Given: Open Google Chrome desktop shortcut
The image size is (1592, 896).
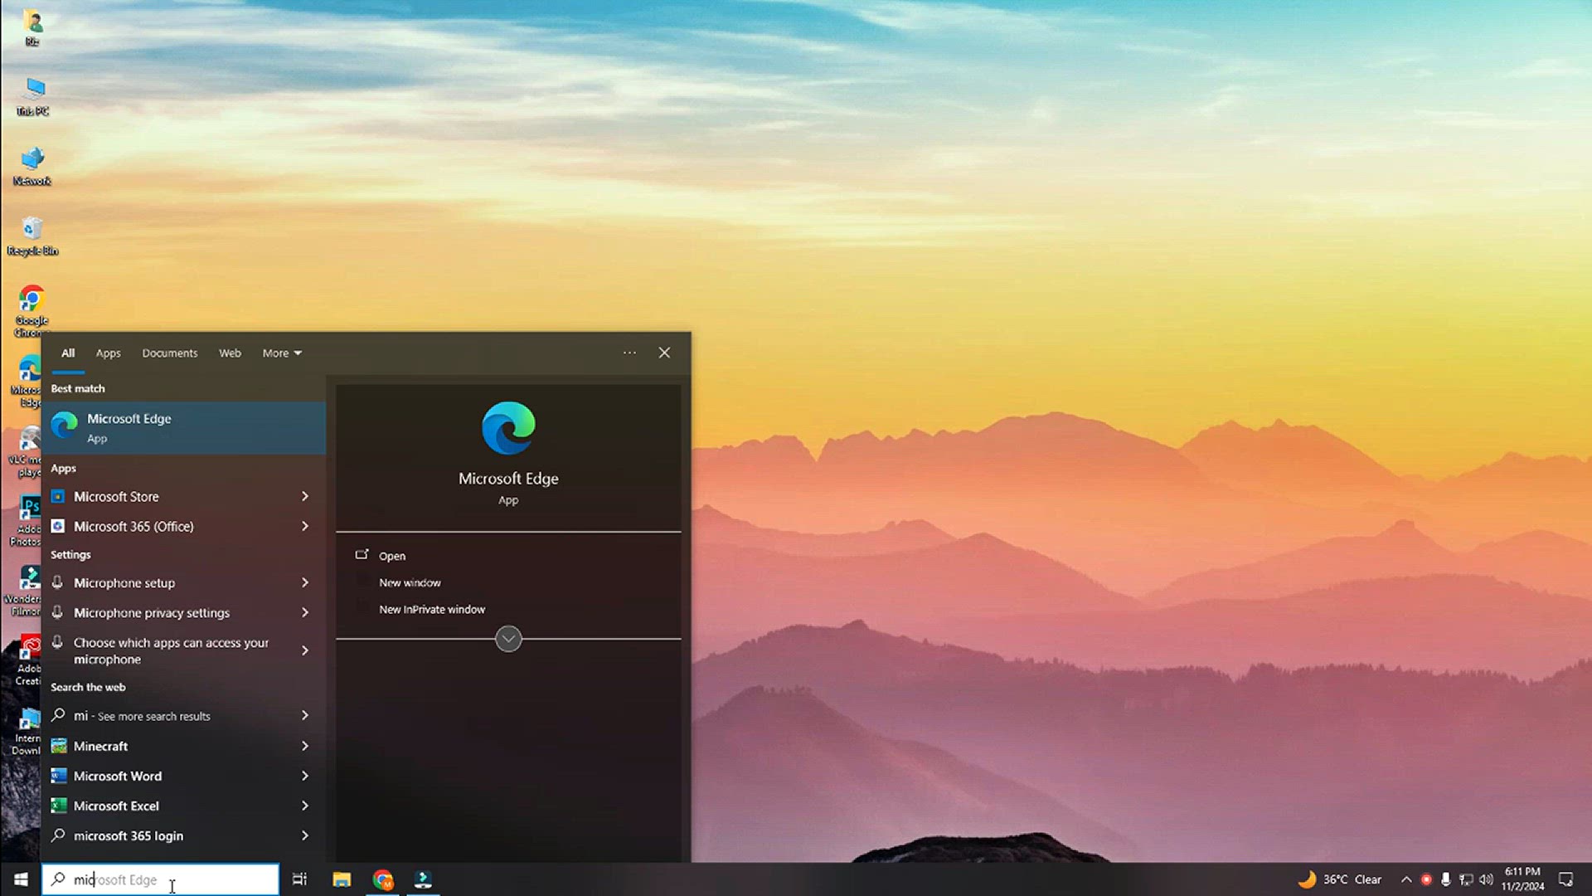Looking at the screenshot, I should pyautogui.click(x=32, y=310).
